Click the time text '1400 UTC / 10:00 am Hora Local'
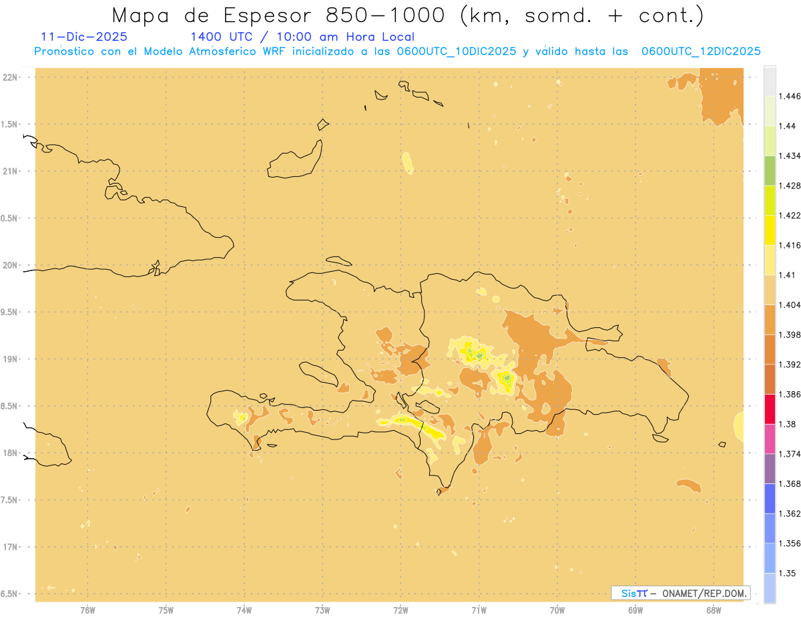The height and width of the screenshot is (619, 801). [x=302, y=37]
